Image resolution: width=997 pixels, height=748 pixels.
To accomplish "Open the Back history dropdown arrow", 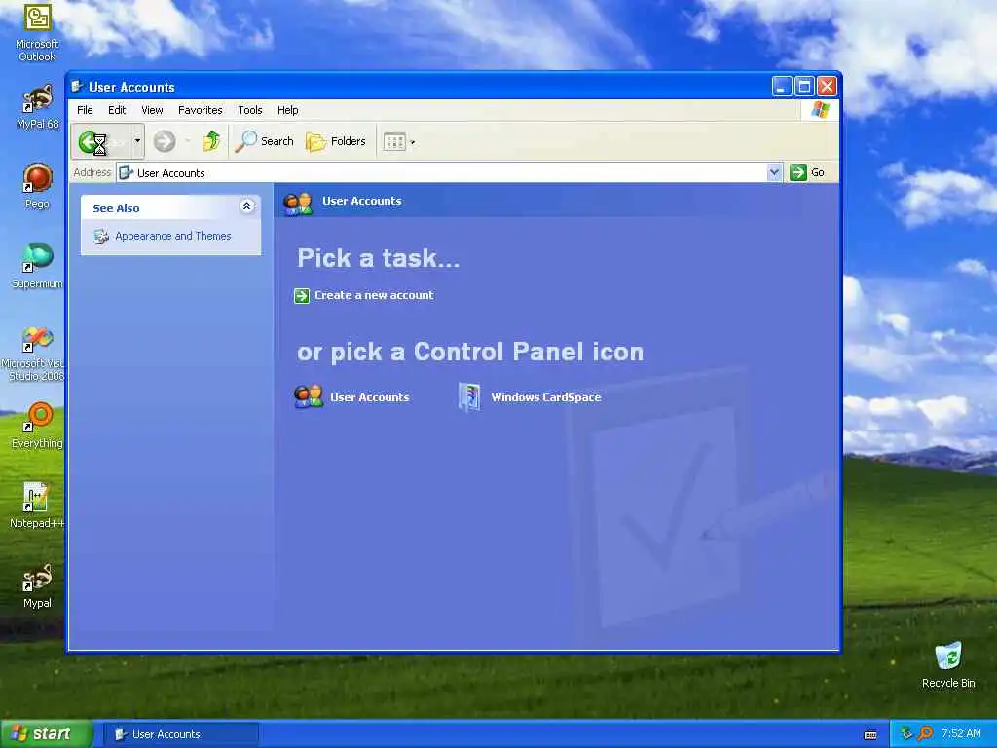I will pos(137,141).
